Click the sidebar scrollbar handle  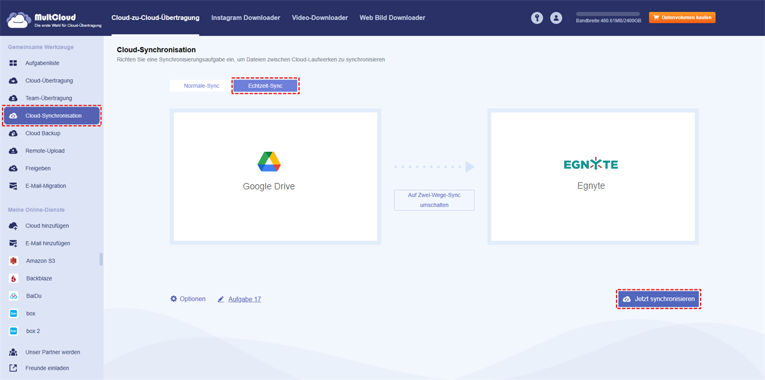[101, 259]
